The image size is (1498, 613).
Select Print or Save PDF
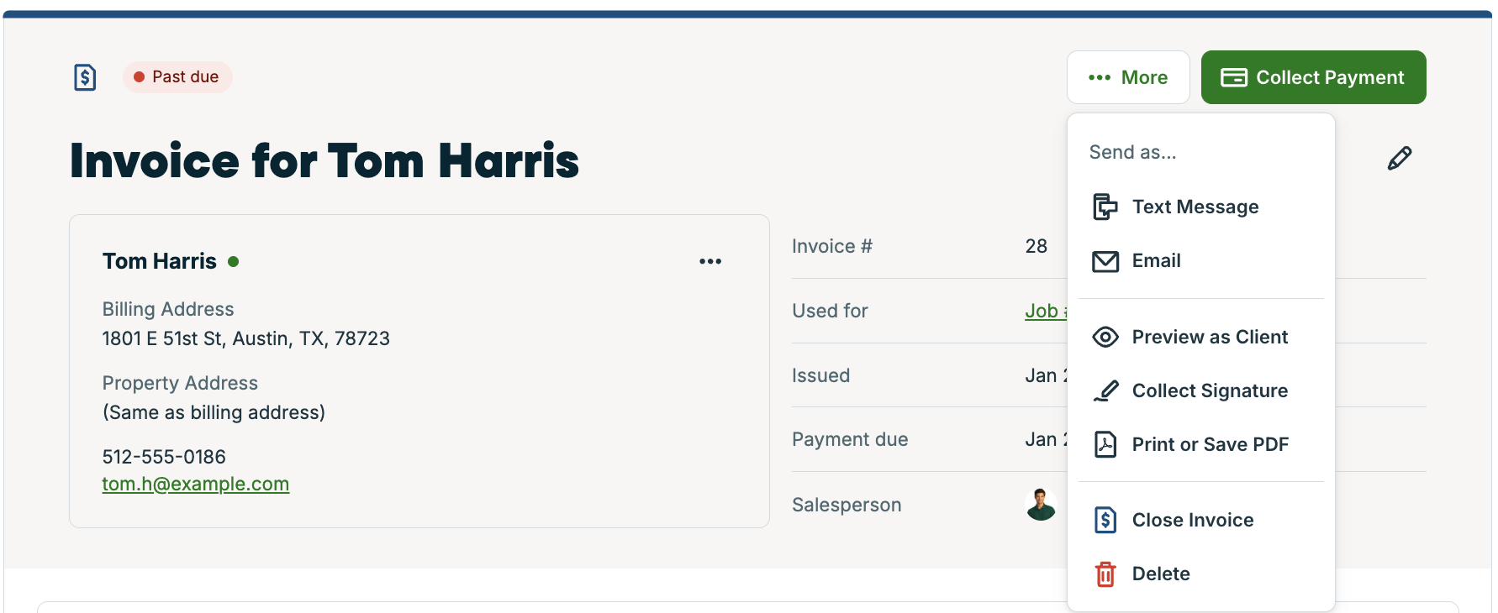click(x=1209, y=444)
